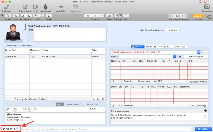The image size is (213, 132).
Task: Click Audio button under documentation
Action: coord(24,99)
